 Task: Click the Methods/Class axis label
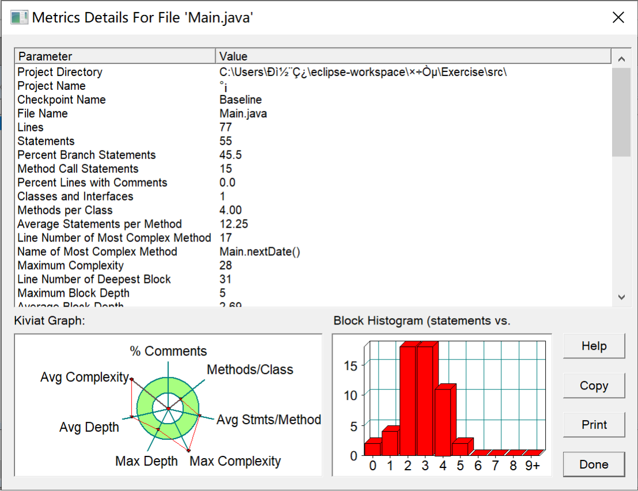coord(250,369)
